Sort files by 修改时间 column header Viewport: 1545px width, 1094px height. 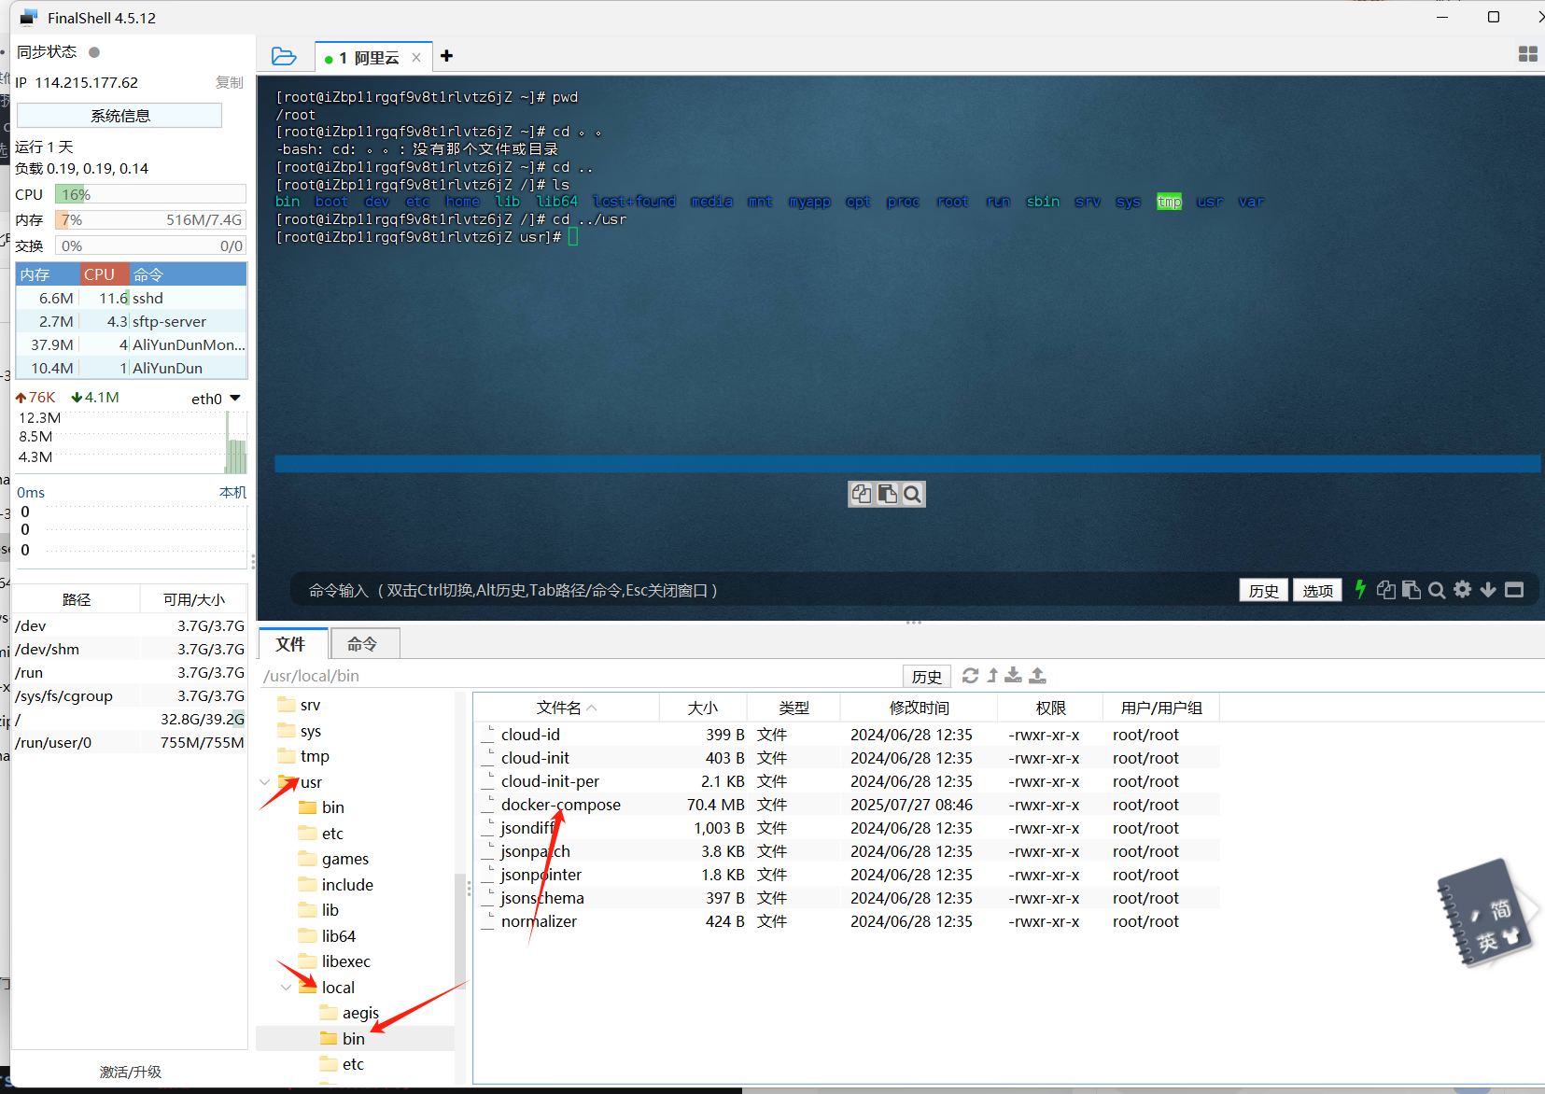[x=919, y=708]
